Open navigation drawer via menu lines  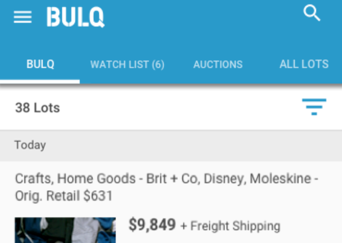[x=22, y=17]
